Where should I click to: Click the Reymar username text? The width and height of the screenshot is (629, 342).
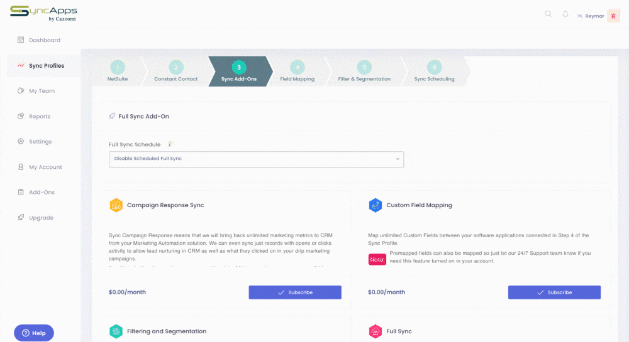(594, 16)
